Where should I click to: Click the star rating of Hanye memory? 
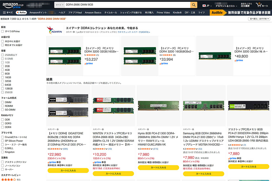236,145
